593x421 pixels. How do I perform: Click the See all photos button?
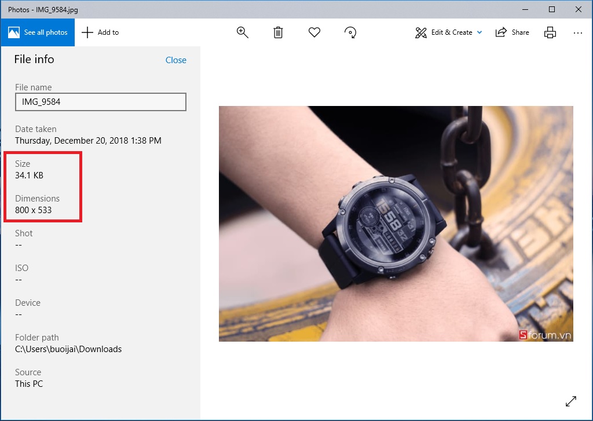pyautogui.click(x=38, y=32)
